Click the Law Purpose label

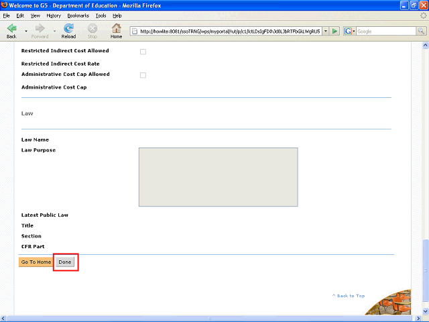(x=38, y=150)
